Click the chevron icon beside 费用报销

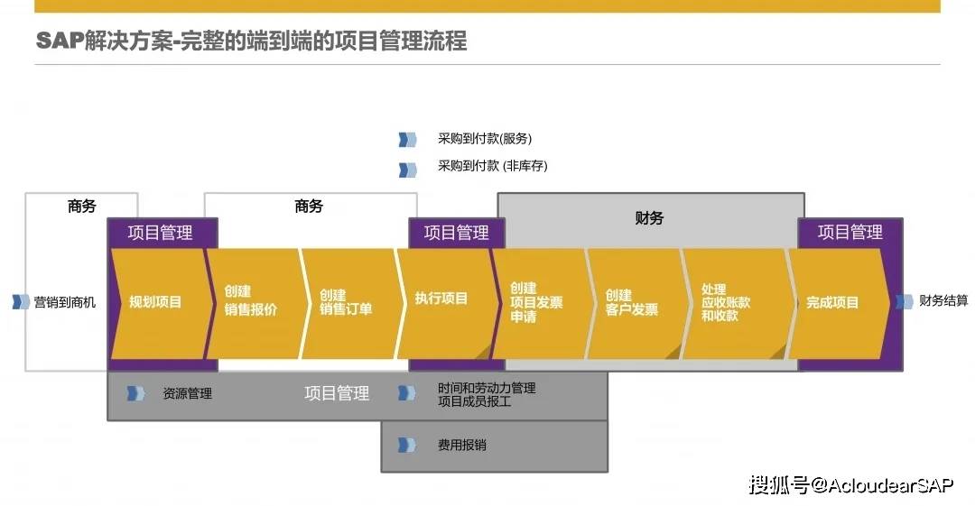[406, 445]
